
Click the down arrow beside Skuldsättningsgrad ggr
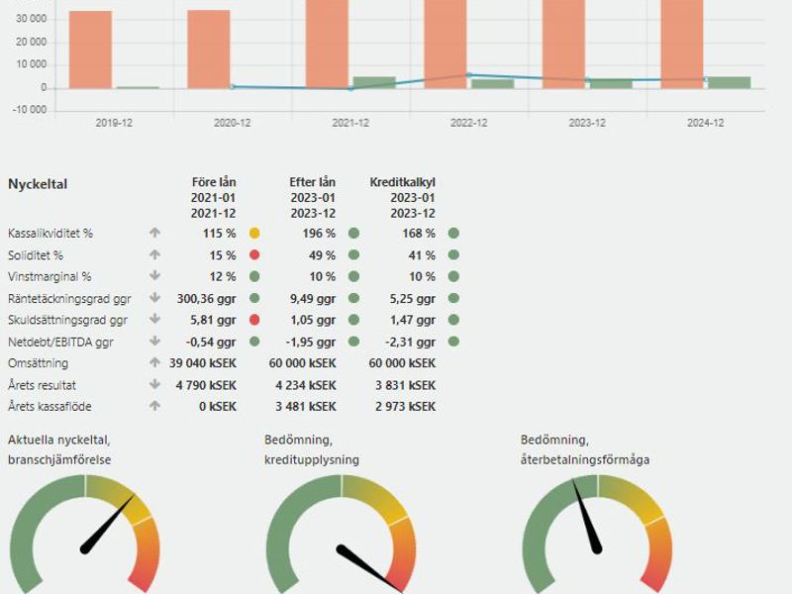click(154, 320)
